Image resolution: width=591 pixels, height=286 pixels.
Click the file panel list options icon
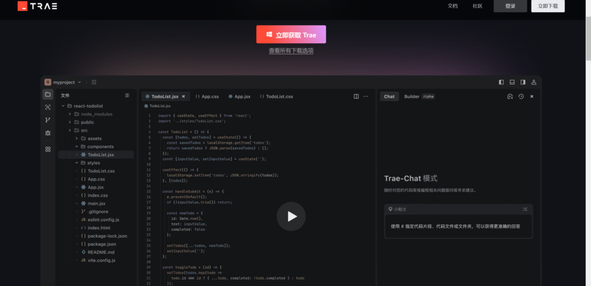tap(127, 96)
